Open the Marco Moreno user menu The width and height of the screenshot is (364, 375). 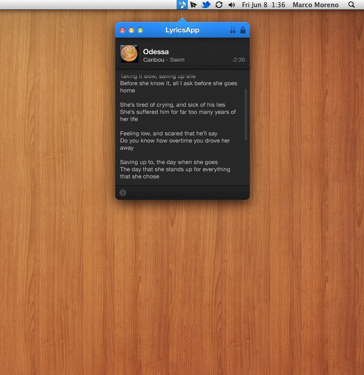(x=316, y=5)
